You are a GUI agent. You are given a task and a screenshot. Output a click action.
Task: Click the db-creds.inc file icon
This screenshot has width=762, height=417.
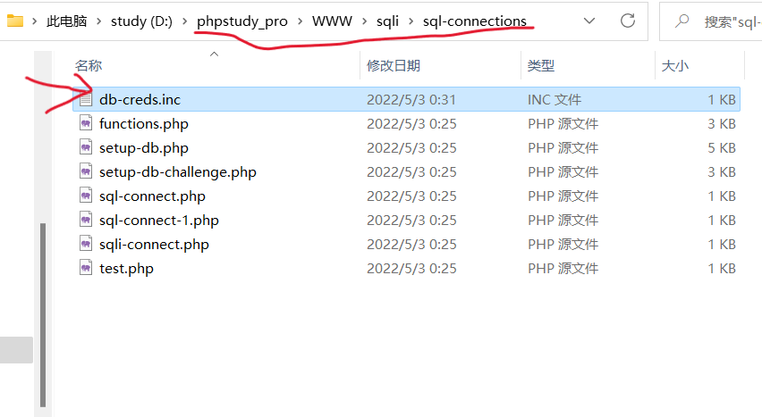(86, 99)
